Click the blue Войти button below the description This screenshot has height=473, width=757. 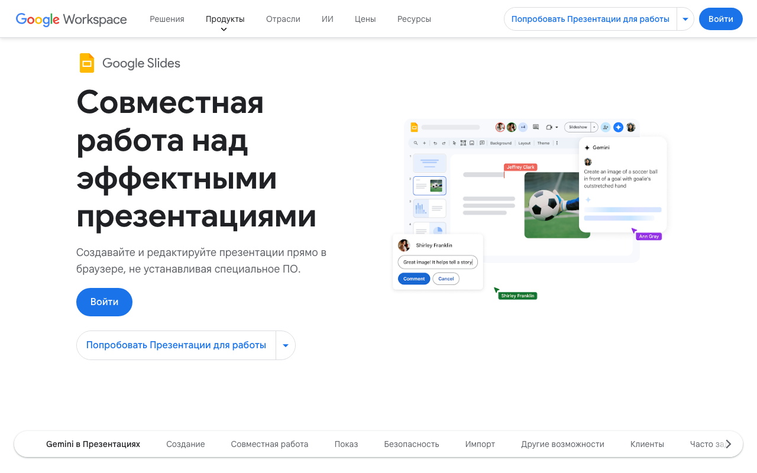tap(104, 302)
